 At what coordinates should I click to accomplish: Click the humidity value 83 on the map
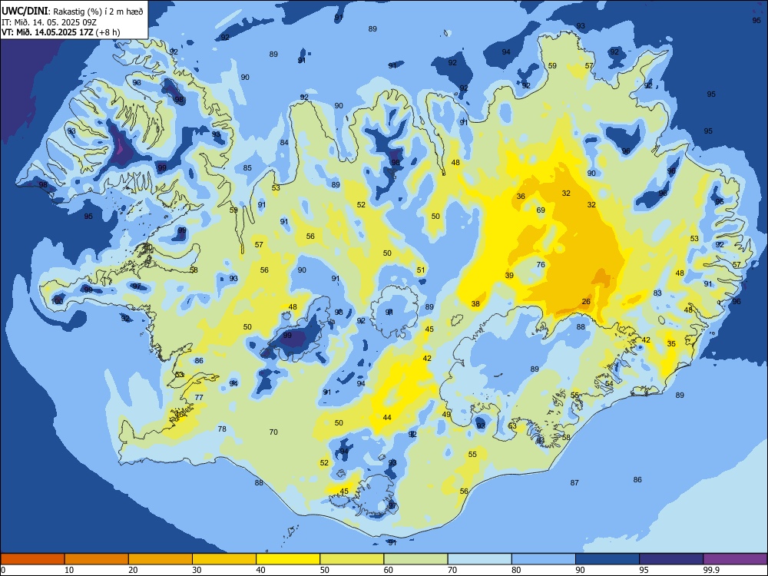click(x=657, y=293)
